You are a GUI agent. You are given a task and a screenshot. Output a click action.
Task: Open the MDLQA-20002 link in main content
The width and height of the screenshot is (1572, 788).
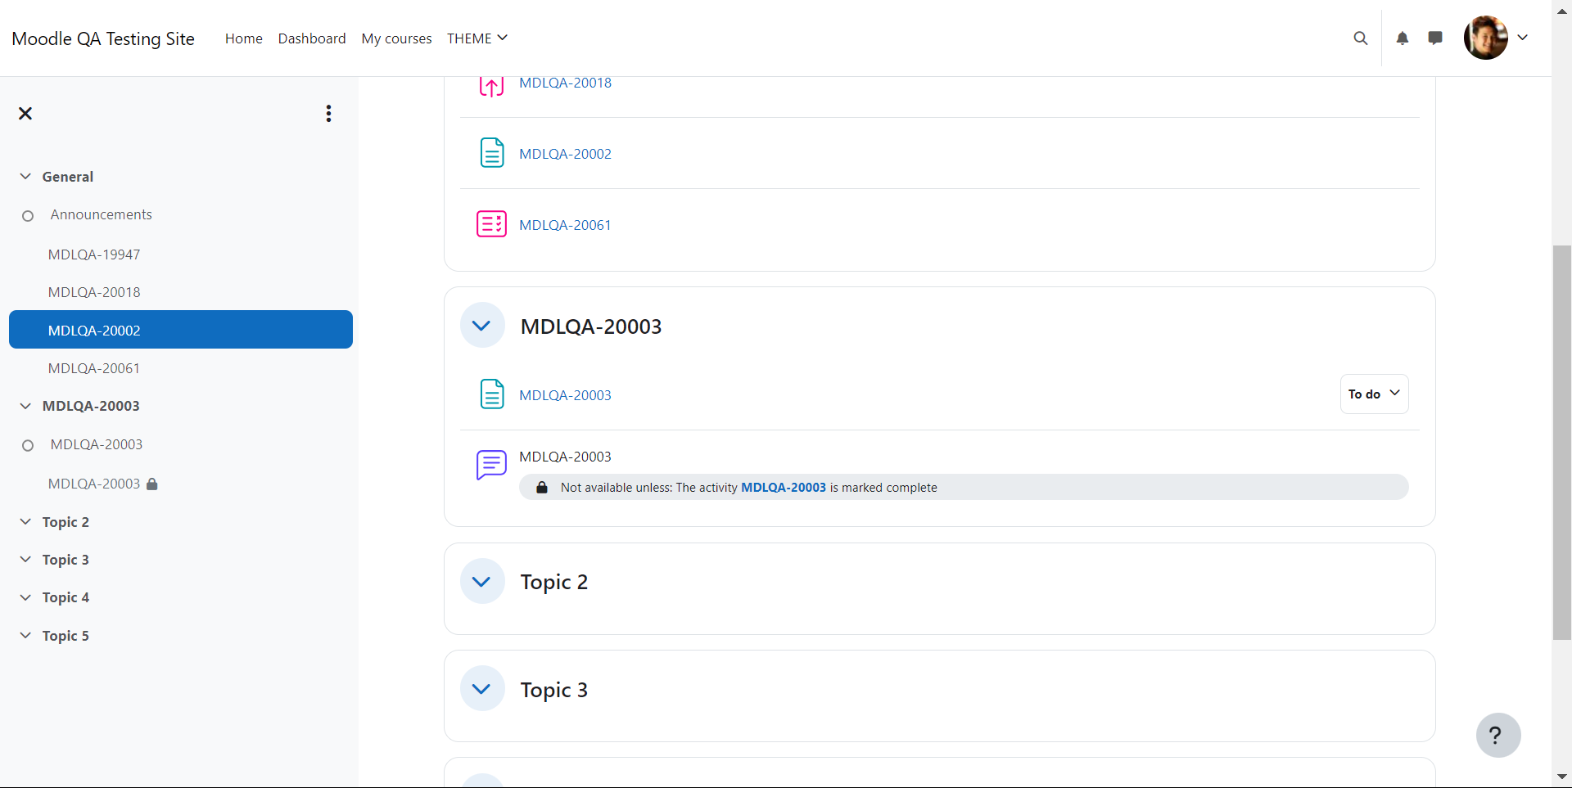565,154
